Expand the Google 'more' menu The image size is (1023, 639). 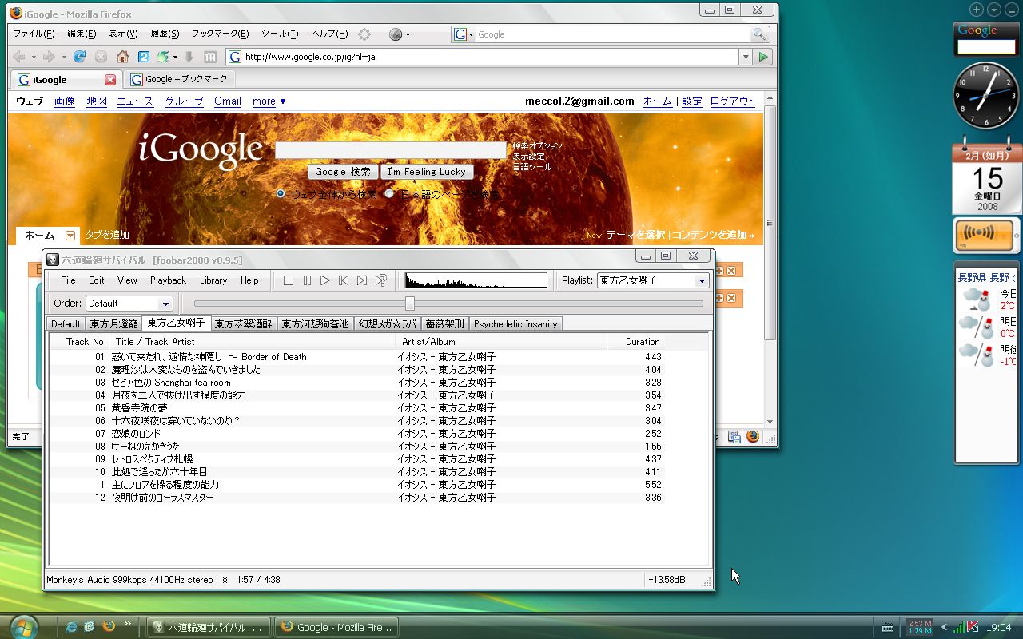[269, 101]
